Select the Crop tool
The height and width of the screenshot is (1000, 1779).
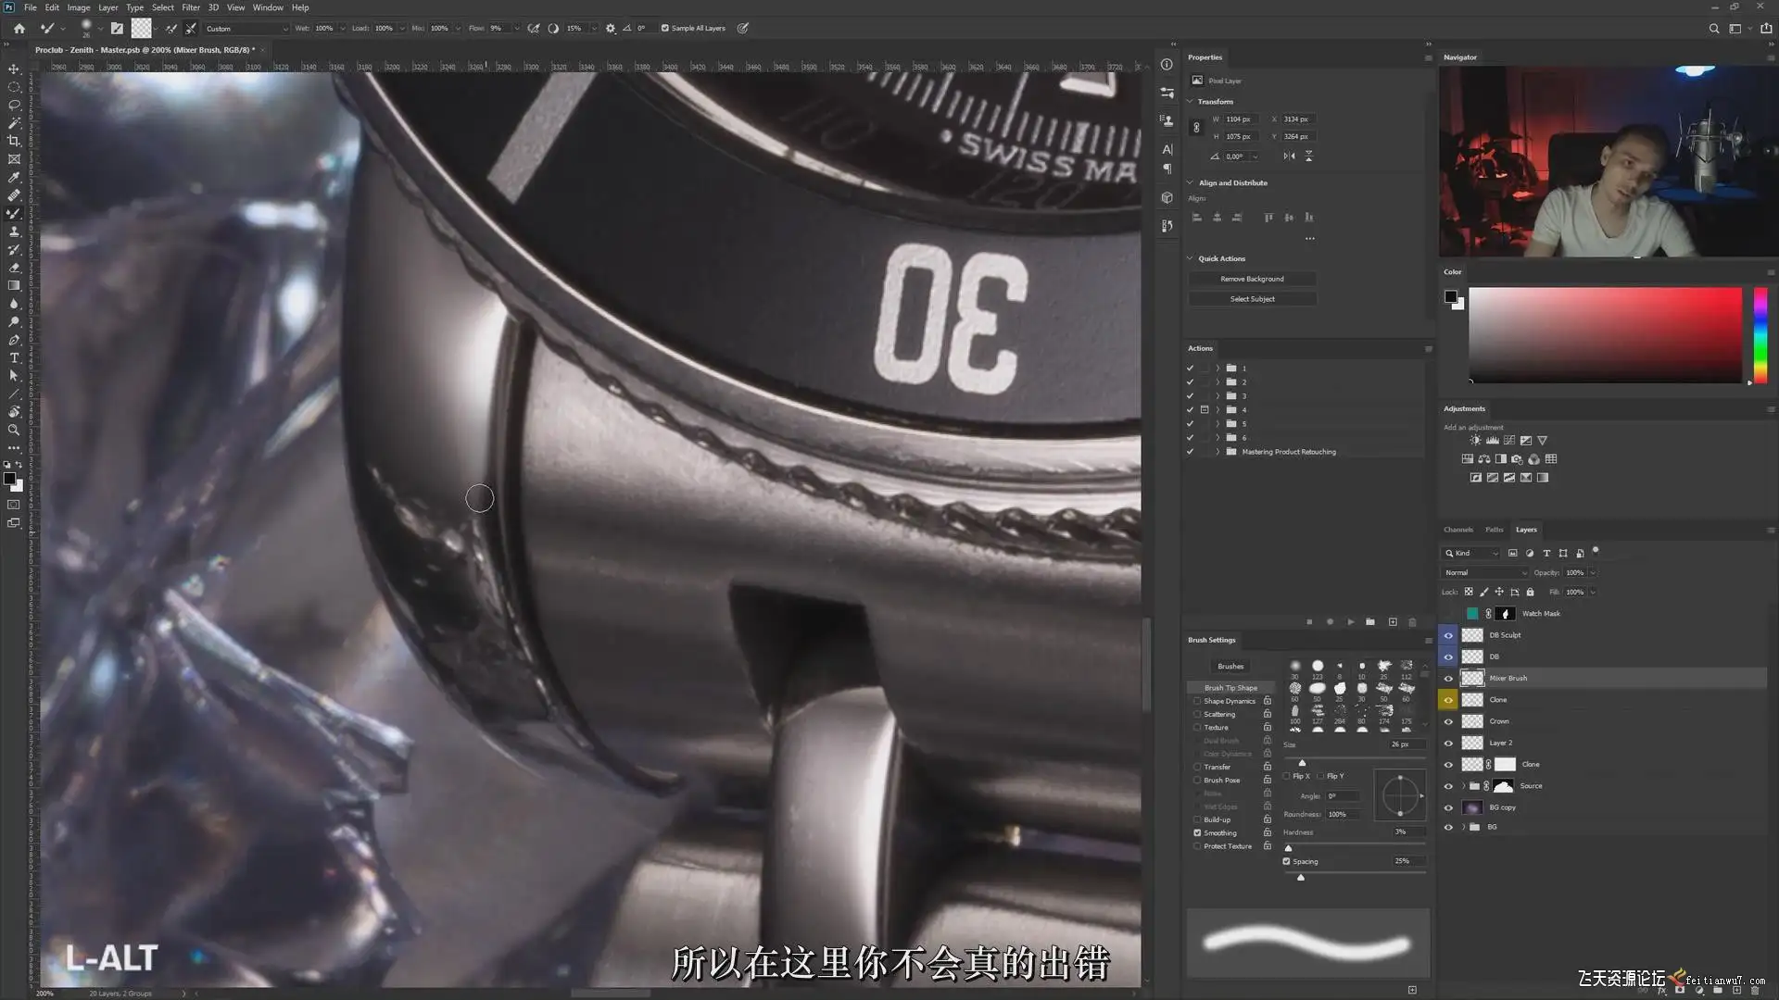click(14, 141)
